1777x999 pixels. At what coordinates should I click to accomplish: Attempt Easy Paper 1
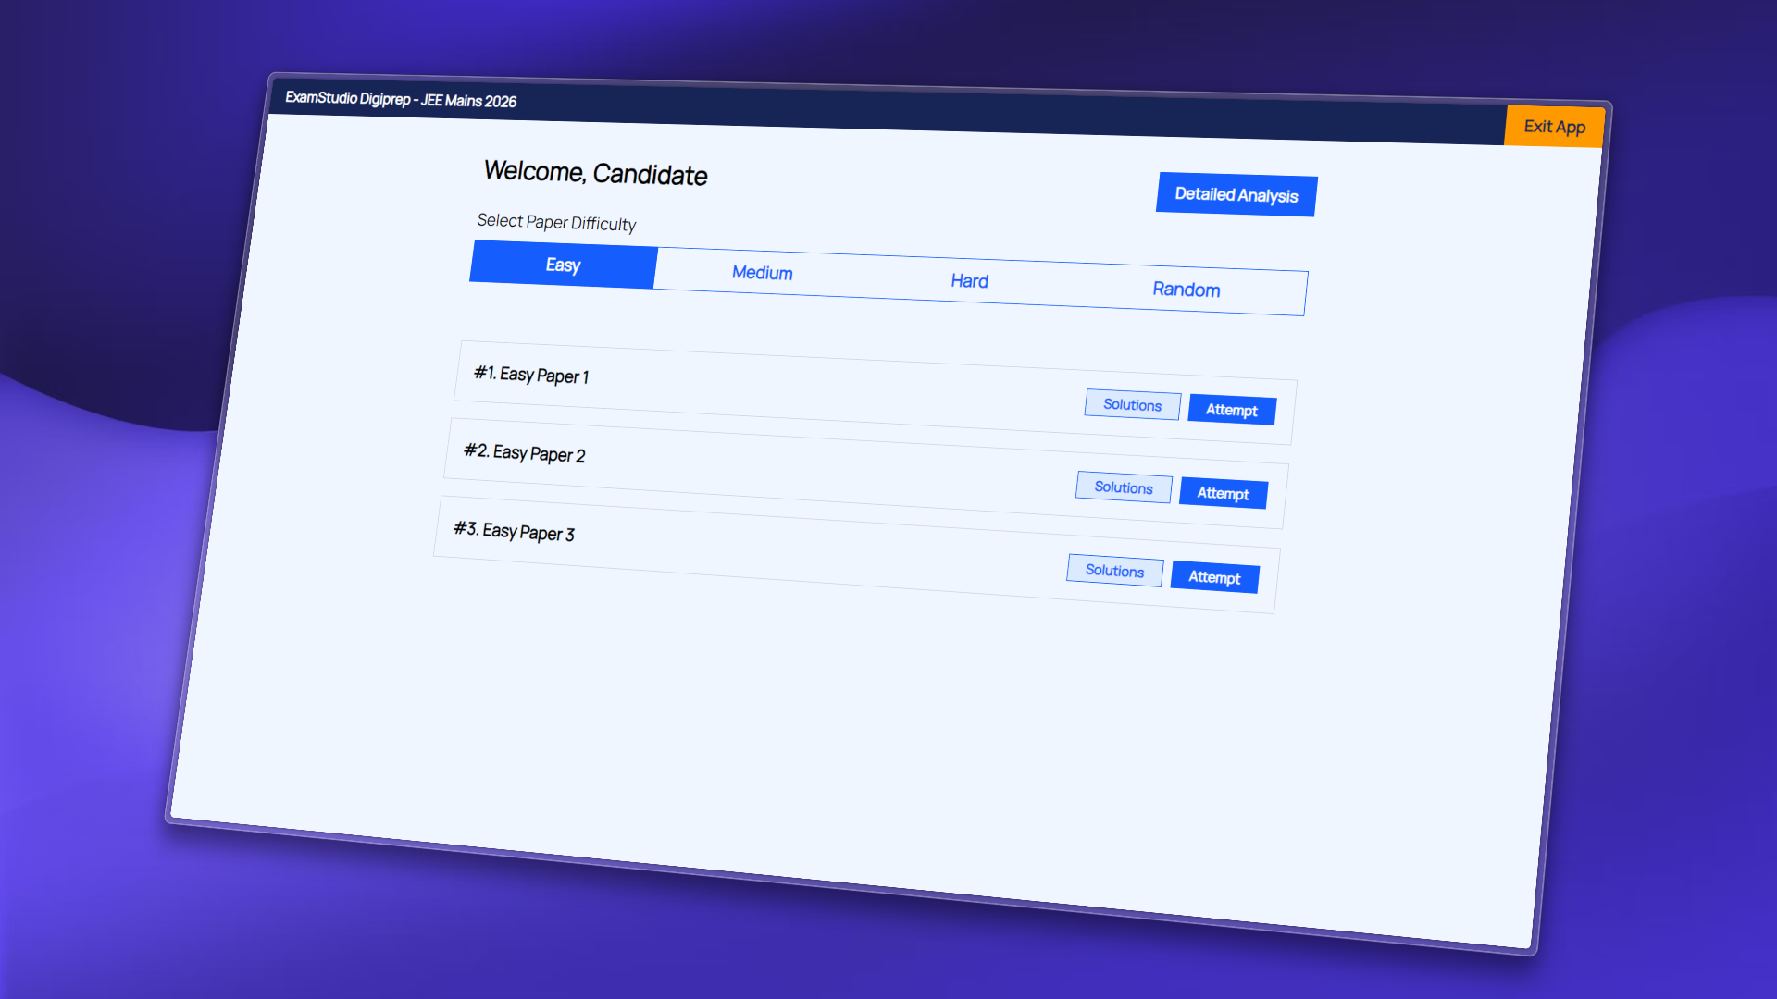[1232, 410]
